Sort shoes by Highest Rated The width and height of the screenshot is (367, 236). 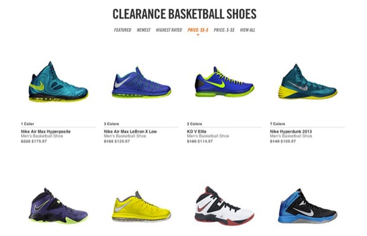point(169,30)
